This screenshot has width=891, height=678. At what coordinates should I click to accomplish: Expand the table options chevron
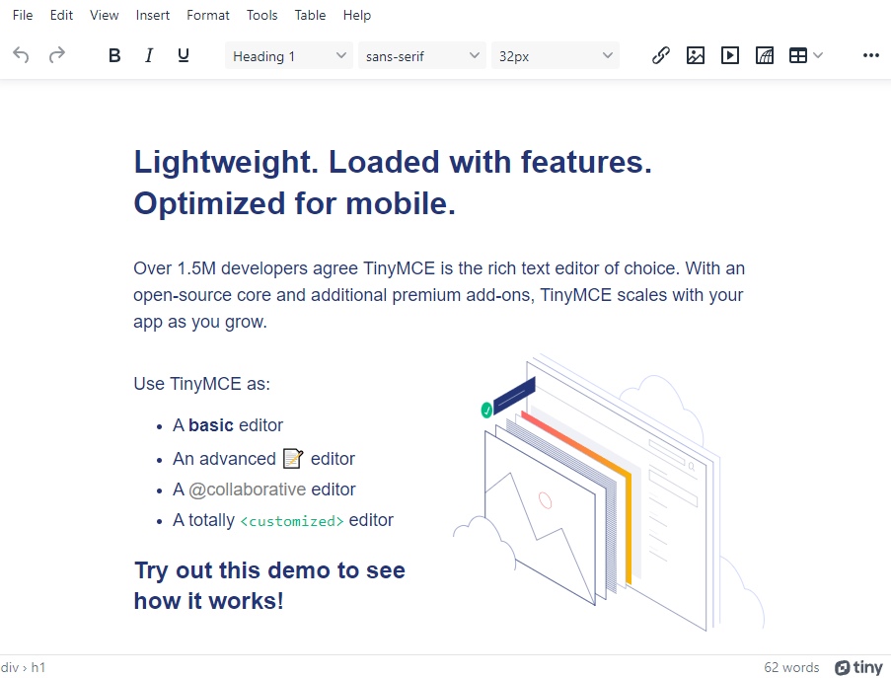tap(818, 55)
